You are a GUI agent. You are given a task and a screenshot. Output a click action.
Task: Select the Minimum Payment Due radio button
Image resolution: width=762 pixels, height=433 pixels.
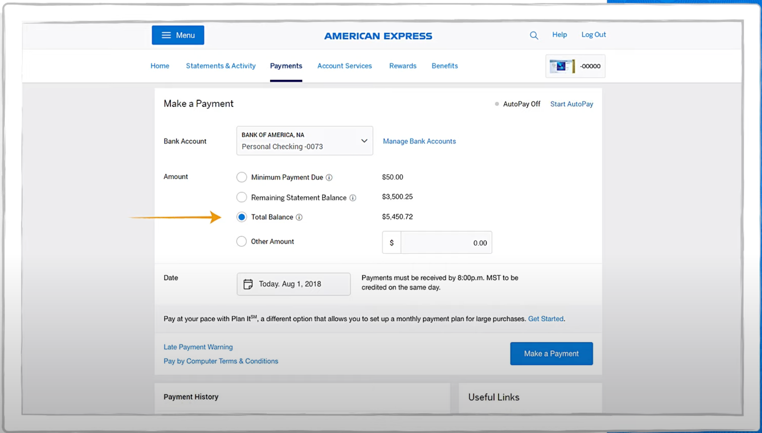coord(242,177)
